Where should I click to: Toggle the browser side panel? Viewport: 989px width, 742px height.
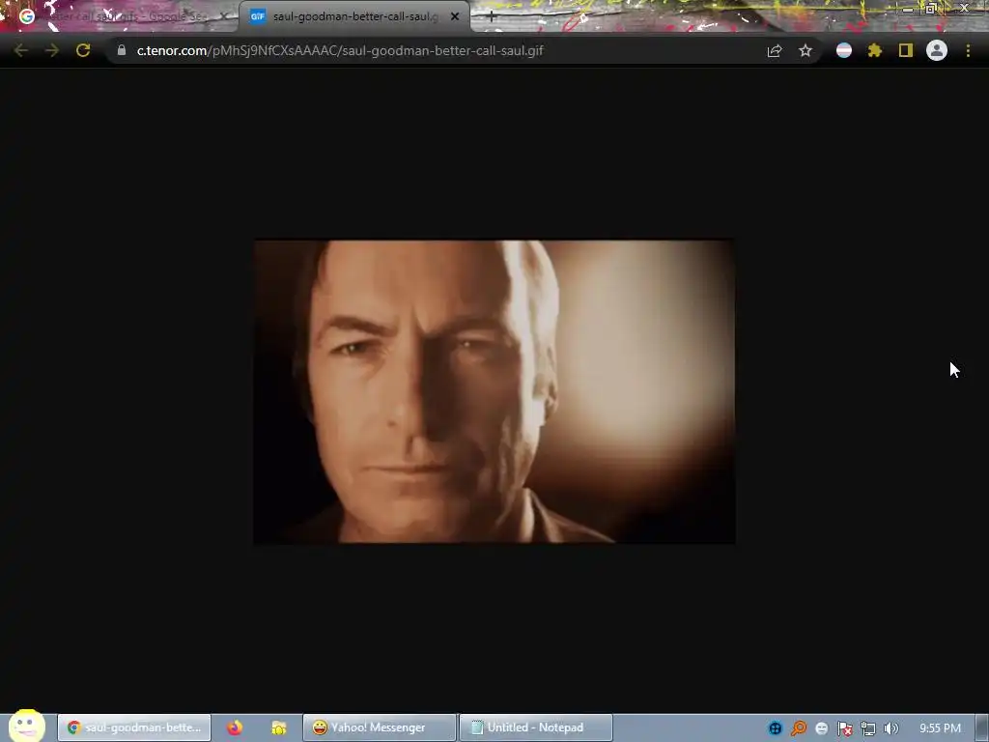pos(906,50)
